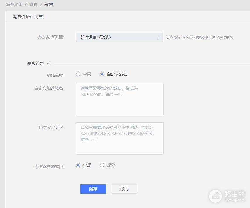Image resolution: width=250 pixels, height=208 pixels.
Task: Go to 海外加速 breadcrumb
Action: (x=14, y=4)
